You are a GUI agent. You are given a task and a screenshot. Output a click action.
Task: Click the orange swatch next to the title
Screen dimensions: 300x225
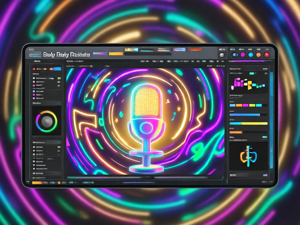click(x=116, y=54)
